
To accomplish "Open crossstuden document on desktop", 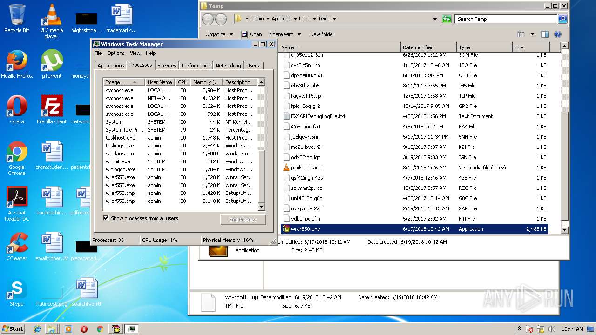I will 52,155.
